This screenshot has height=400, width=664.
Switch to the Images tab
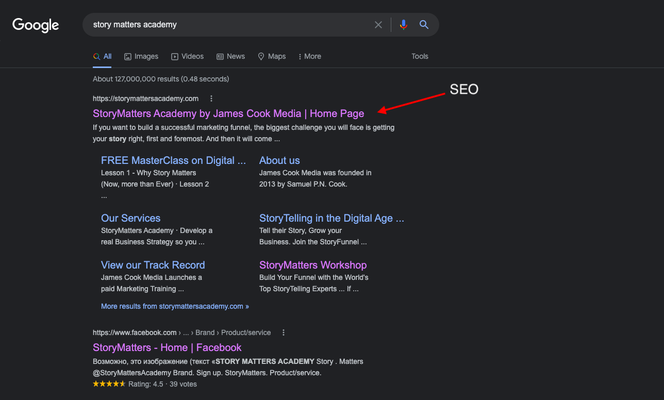click(x=141, y=57)
